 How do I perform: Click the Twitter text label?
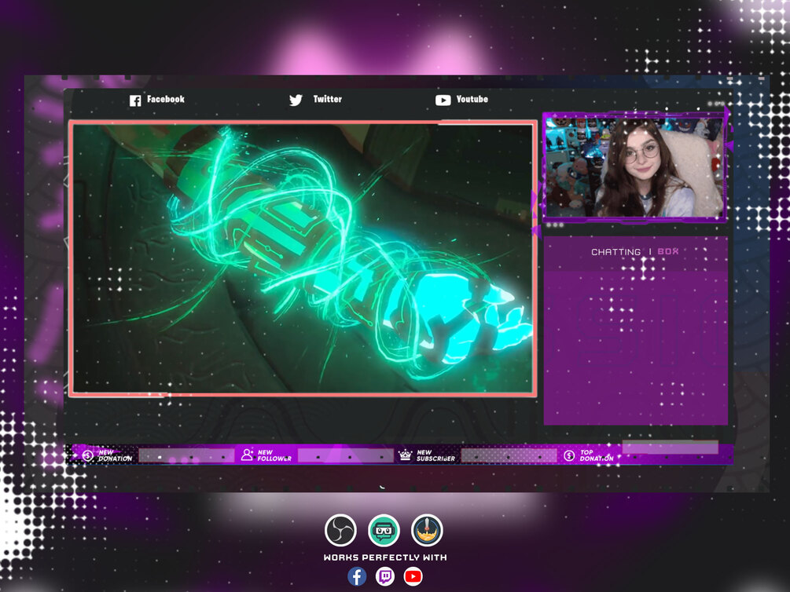pos(328,99)
